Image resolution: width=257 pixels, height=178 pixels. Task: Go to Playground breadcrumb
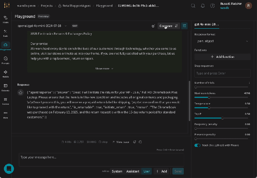click(104, 6)
